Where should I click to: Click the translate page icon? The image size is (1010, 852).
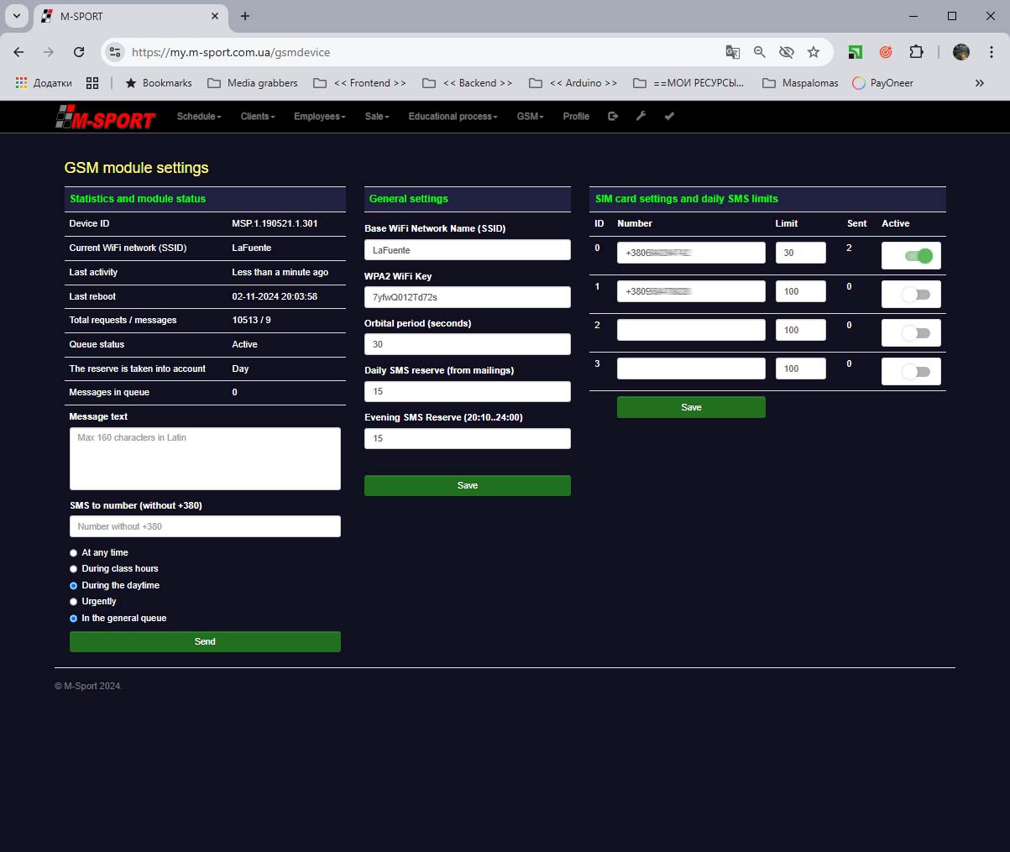click(732, 52)
